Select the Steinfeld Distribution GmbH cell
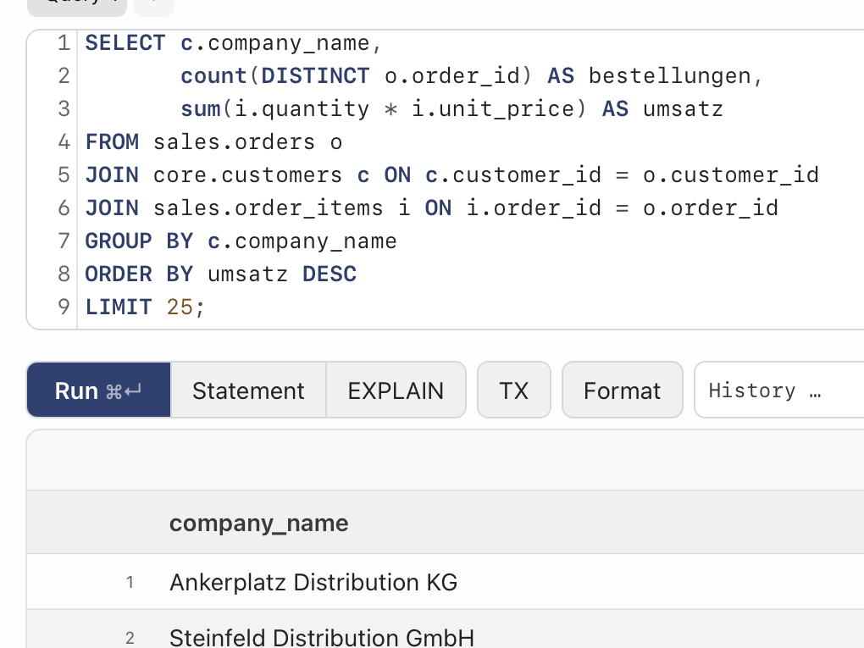The image size is (864, 648). (322, 638)
